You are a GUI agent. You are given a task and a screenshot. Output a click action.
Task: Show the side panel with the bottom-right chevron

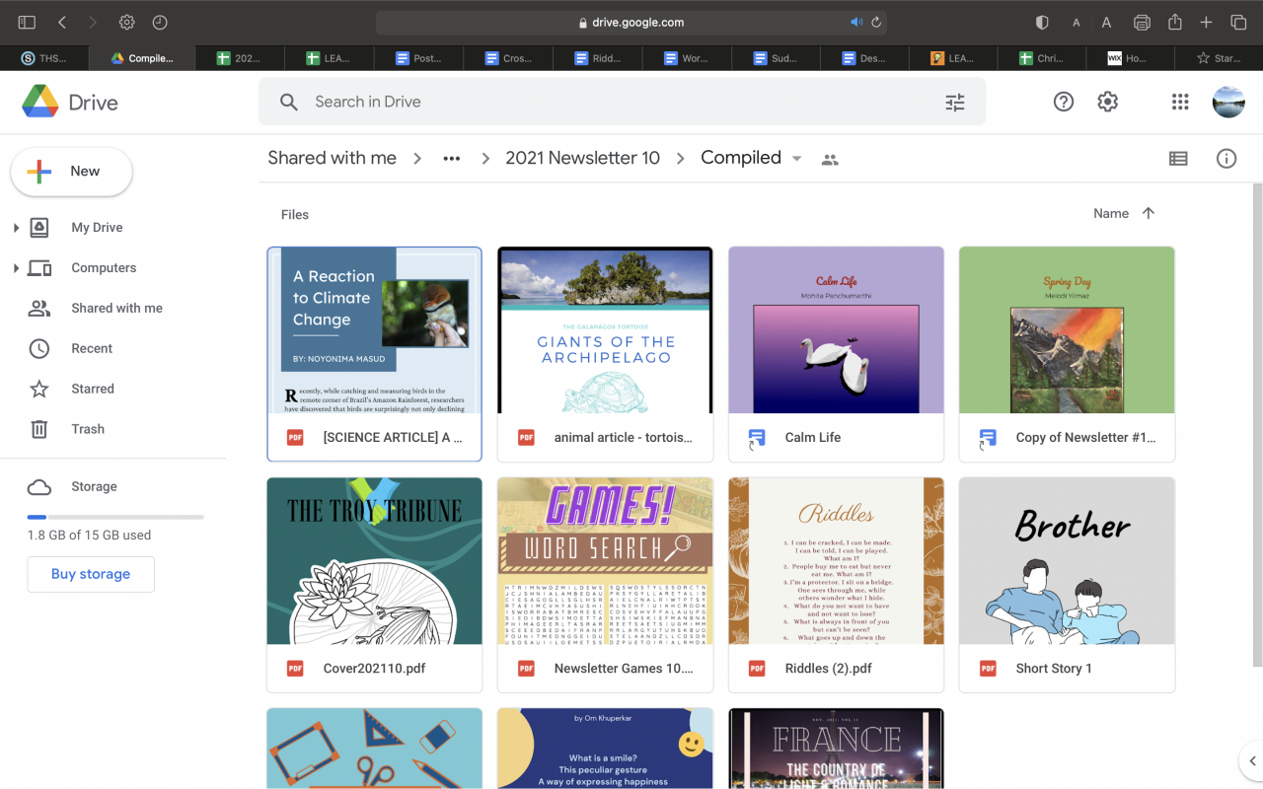click(1250, 760)
